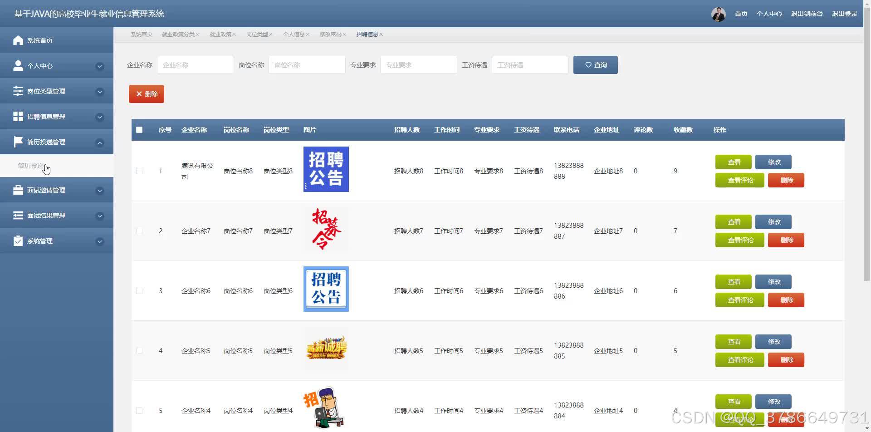Click 查看评论 for 企业名称6 row
The image size is (871, 432).
tap(740, 300)
